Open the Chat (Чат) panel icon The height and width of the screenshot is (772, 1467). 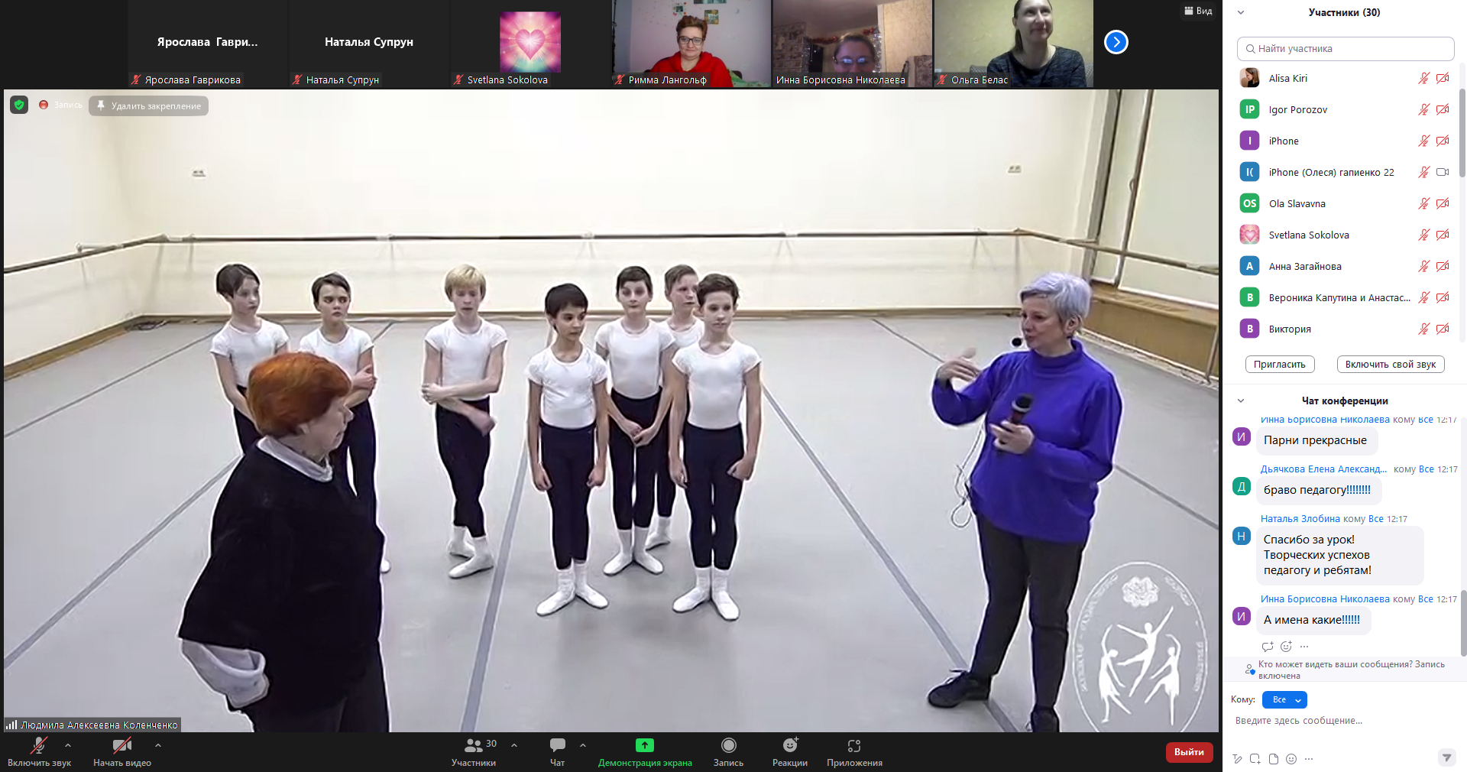557,745
